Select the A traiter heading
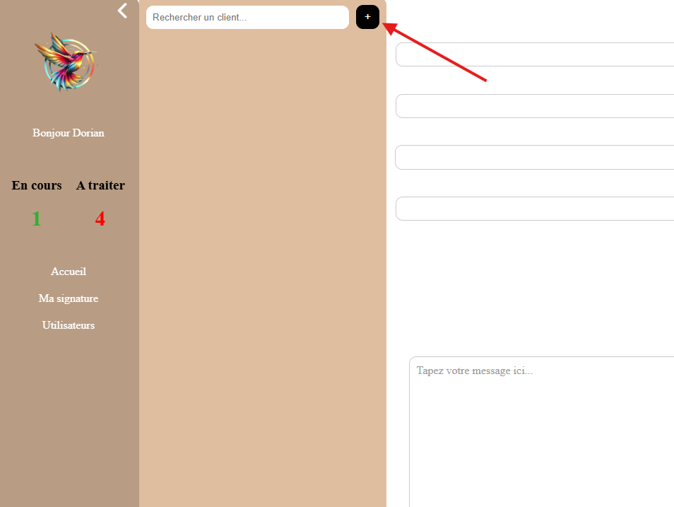This screenshot has height=507, width=674. (100, 185)
